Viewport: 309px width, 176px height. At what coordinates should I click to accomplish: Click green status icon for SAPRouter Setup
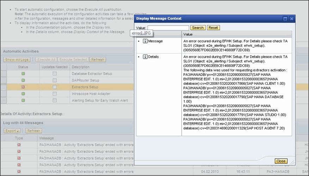pos(23,80)
